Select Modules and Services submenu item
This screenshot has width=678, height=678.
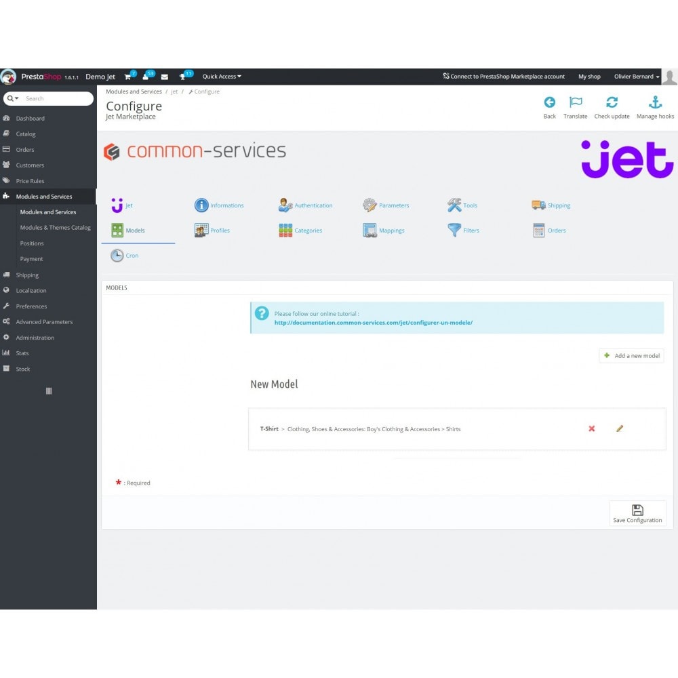click(x=48, y=212)
